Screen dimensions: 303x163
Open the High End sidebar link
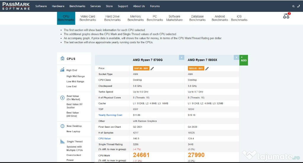coord(72,70)
